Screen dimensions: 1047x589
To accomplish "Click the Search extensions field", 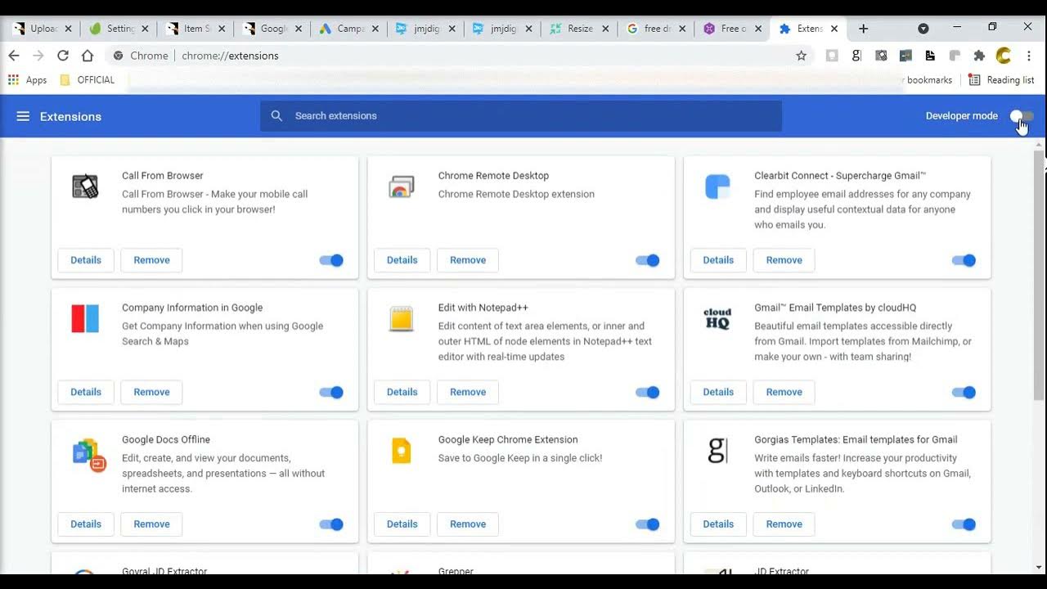I will (x=521, y=116).
